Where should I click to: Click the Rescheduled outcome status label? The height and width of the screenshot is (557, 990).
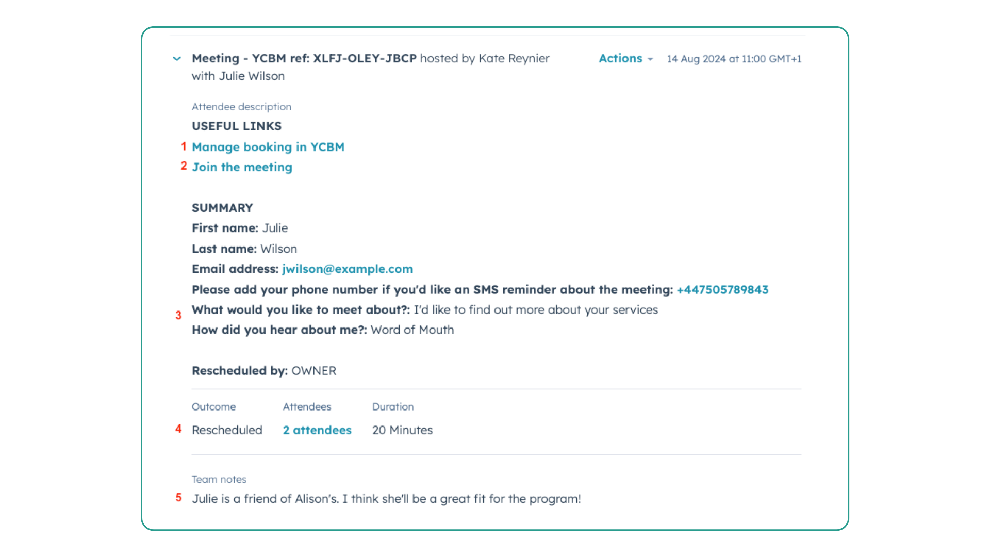click(226, 430)
